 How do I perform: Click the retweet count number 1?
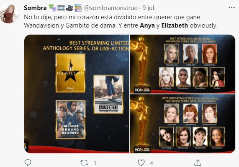(x=95, y=163)
